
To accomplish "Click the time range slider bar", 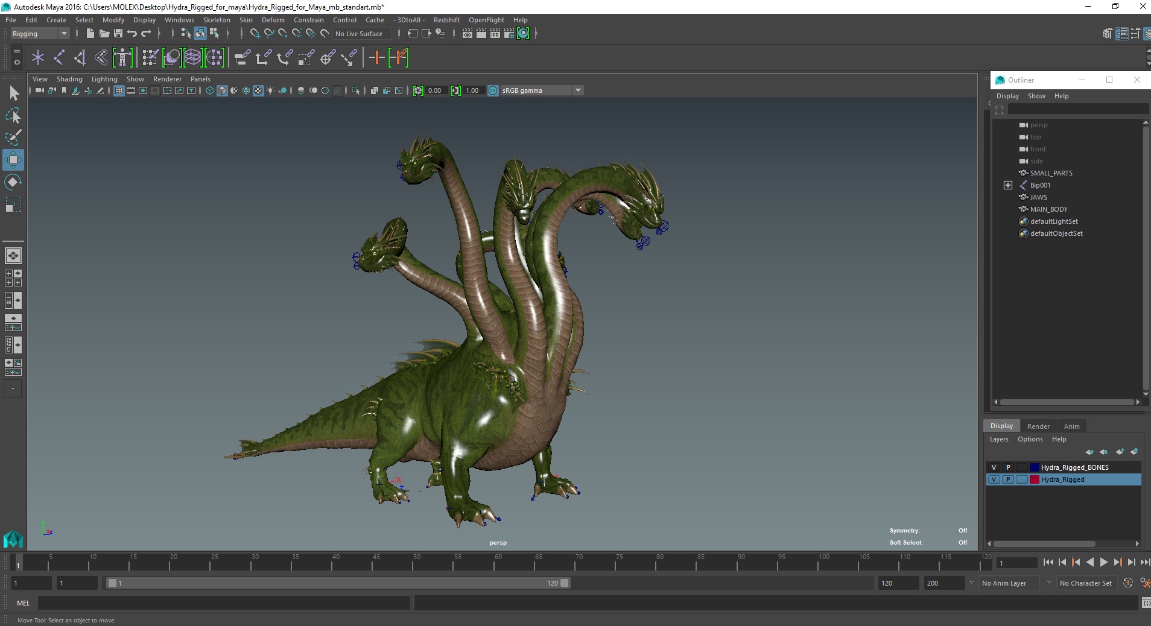I will click(337, 583).
